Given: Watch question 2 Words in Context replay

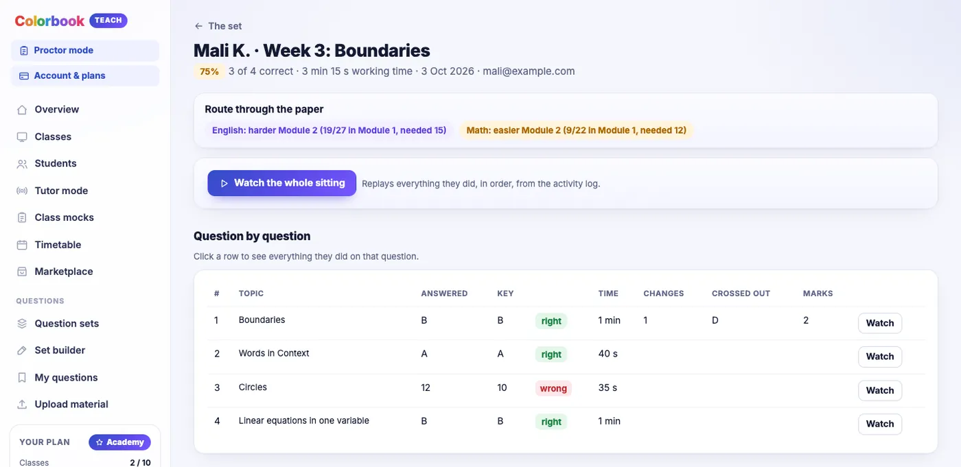Looking at the screenshot, I should (879, 357).
